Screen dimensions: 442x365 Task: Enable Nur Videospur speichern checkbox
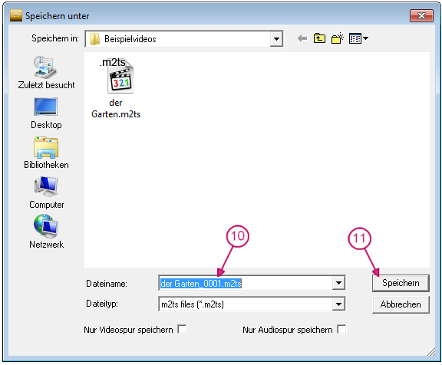tap(182, 329)
